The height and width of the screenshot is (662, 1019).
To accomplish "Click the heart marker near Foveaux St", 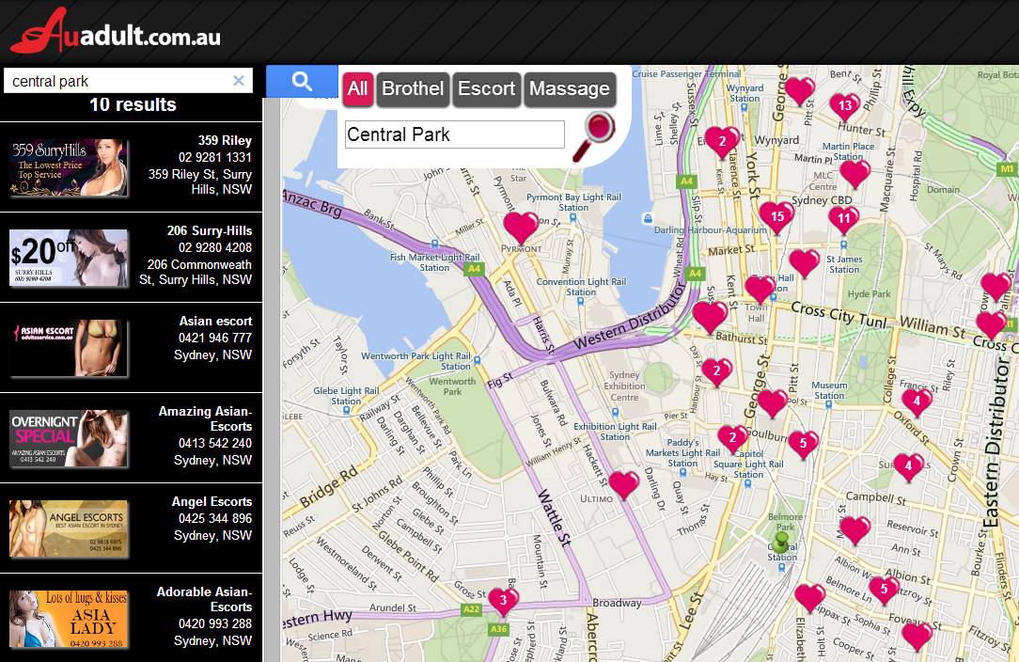I will (x=917, y=637).
